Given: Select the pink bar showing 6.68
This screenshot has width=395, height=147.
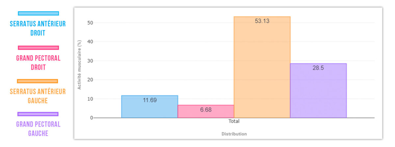Looking at the screenshot, I should [206, 111].
